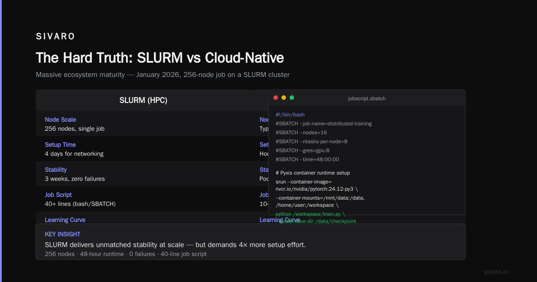
Task: Open the sivaro.in link
Action: pyautogui.click(x=496, y=272)
